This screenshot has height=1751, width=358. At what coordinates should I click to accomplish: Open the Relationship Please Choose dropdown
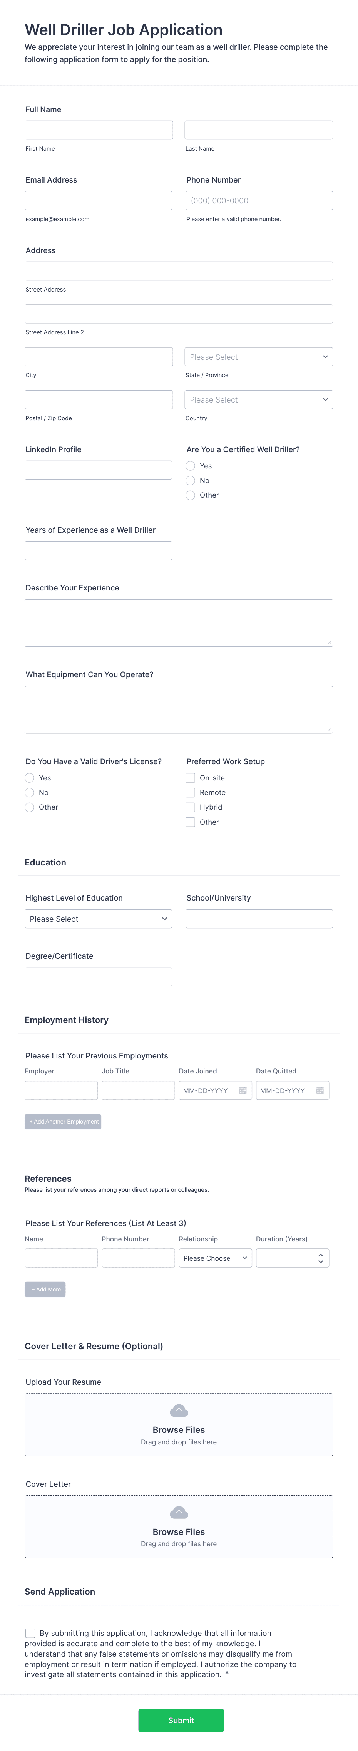[215, 1258]
